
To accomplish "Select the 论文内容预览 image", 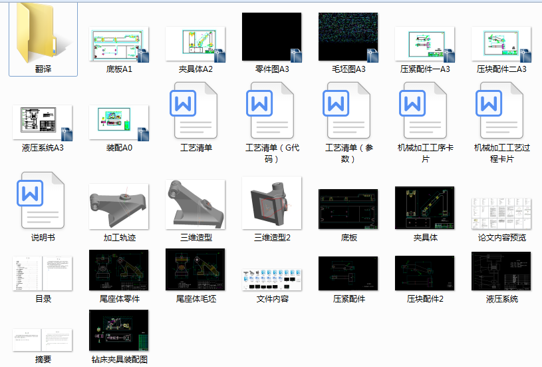I will tap(501, 213).
